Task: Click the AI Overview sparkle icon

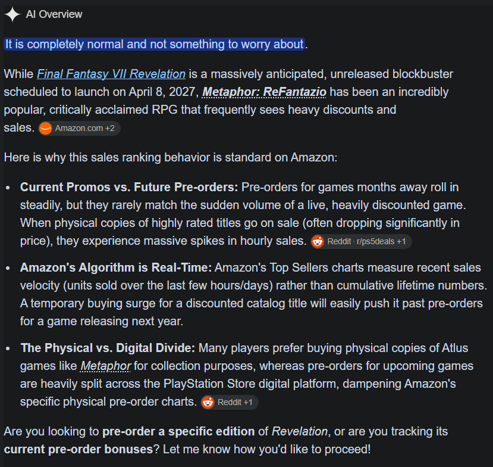Action: tap(12, 14)
